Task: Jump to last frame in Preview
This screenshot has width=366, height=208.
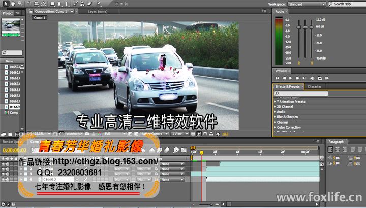Action: coord(304,78)
